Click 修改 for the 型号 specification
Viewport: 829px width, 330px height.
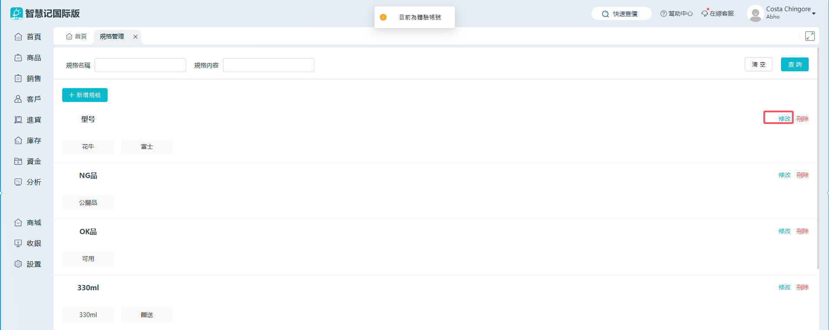[784, 119]
